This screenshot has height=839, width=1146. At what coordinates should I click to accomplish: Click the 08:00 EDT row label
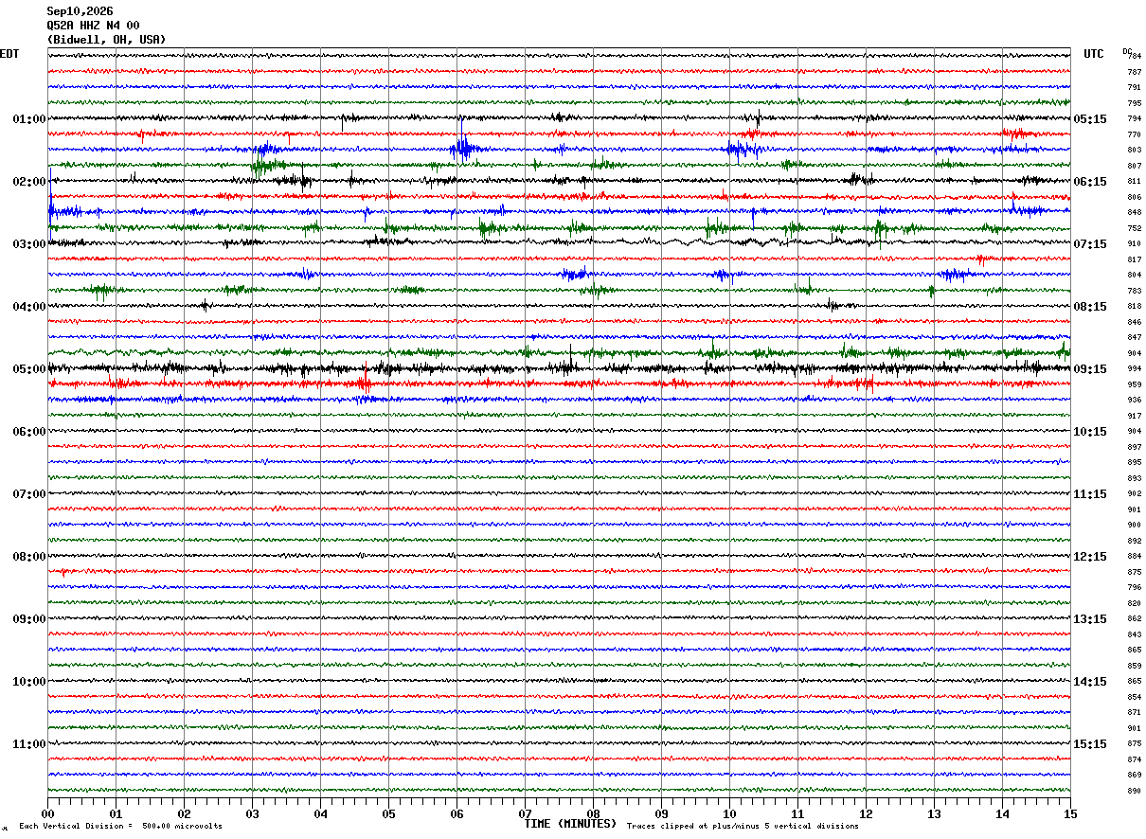pyautogui.click(x=28, y=557)
